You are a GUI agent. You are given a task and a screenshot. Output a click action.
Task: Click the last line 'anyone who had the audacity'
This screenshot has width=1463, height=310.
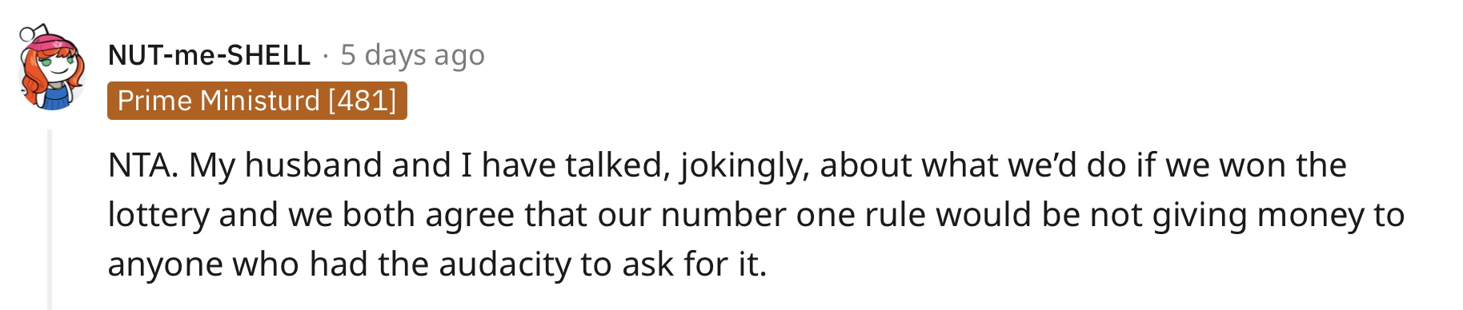point(437,264)
